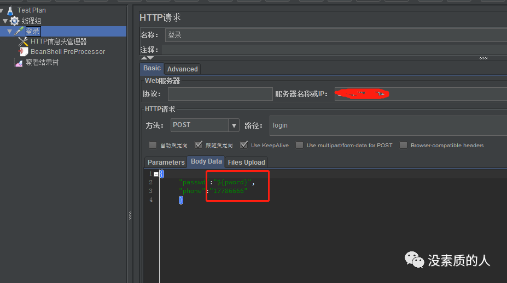Click the vertical split pane divider handle
The image size is (507, 283).
(x=130, y=215)
